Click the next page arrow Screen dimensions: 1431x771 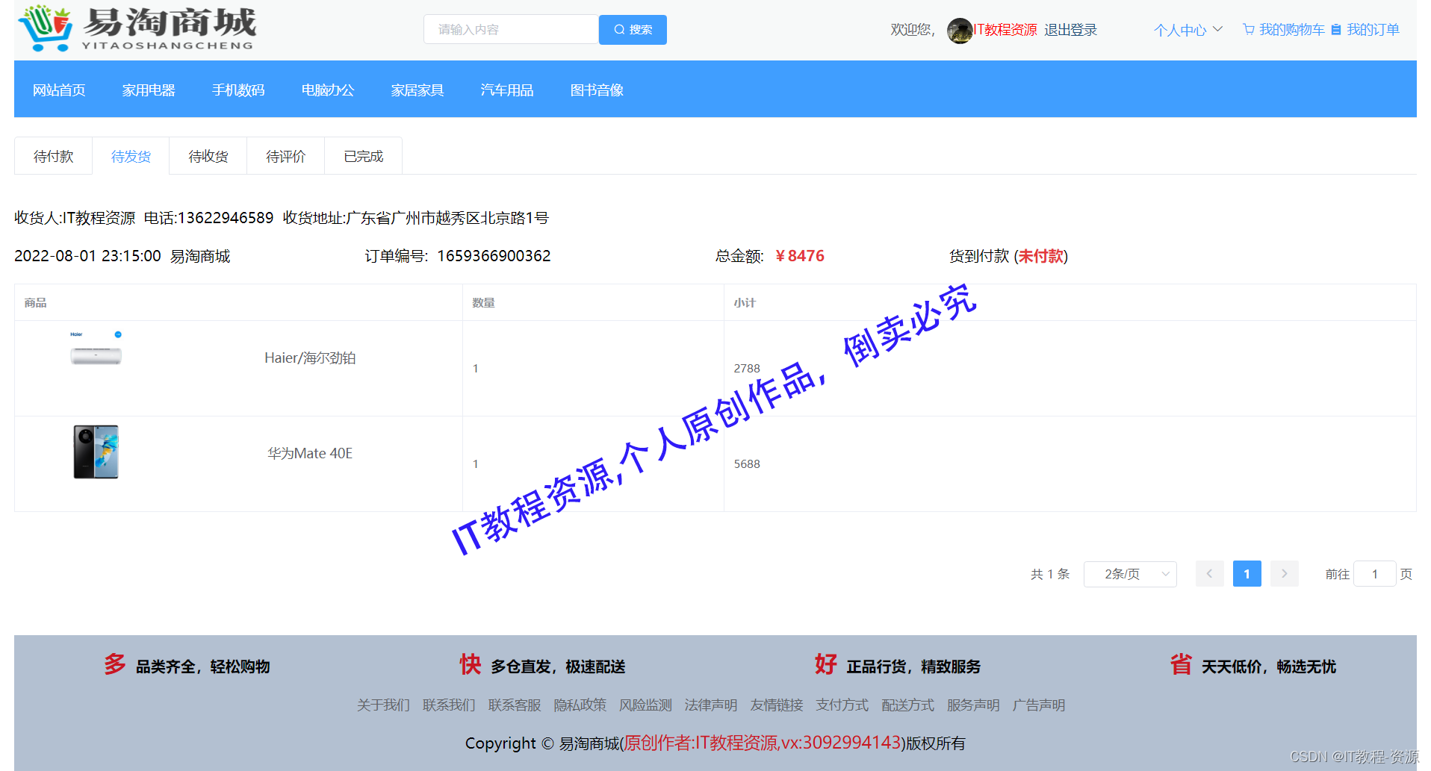[1285, 574]
